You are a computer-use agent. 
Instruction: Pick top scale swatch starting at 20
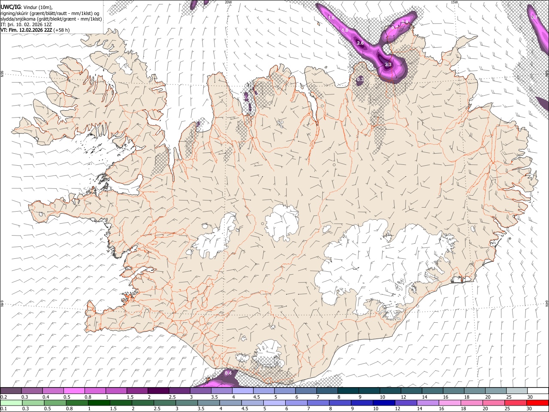[497, 391]
